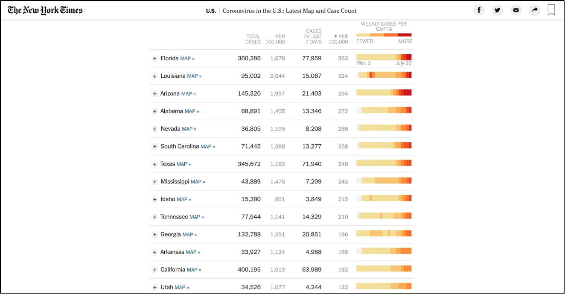
Task: Expand the California row
Action: (x=154, y=270)
